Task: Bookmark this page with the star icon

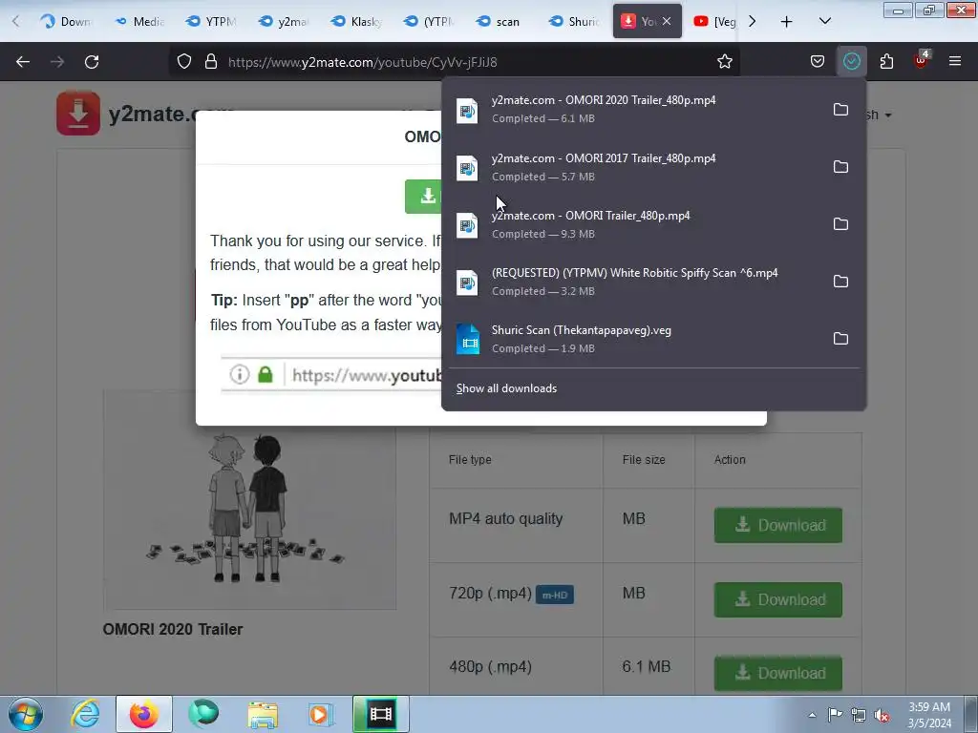Action: 724,61
